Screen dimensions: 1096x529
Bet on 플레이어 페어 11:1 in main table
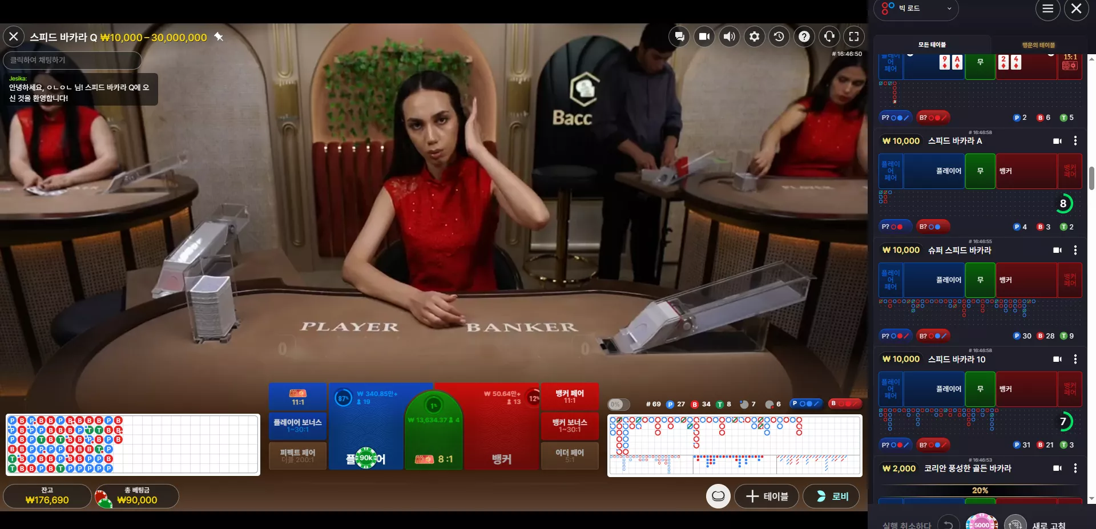tap(298, 397)
